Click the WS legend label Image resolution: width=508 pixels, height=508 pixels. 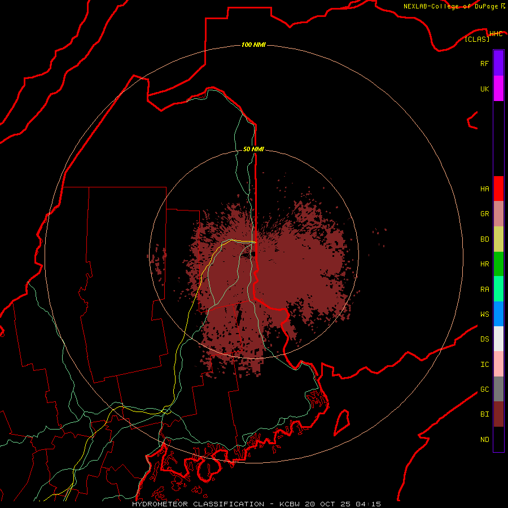coord(484,314)
